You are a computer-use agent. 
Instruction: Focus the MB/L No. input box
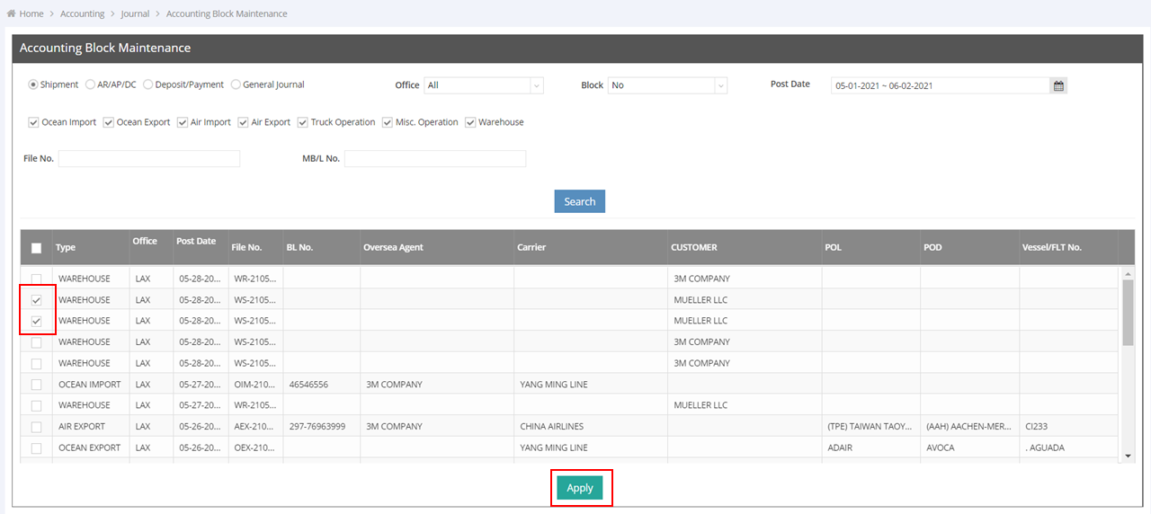pos(434,159)
